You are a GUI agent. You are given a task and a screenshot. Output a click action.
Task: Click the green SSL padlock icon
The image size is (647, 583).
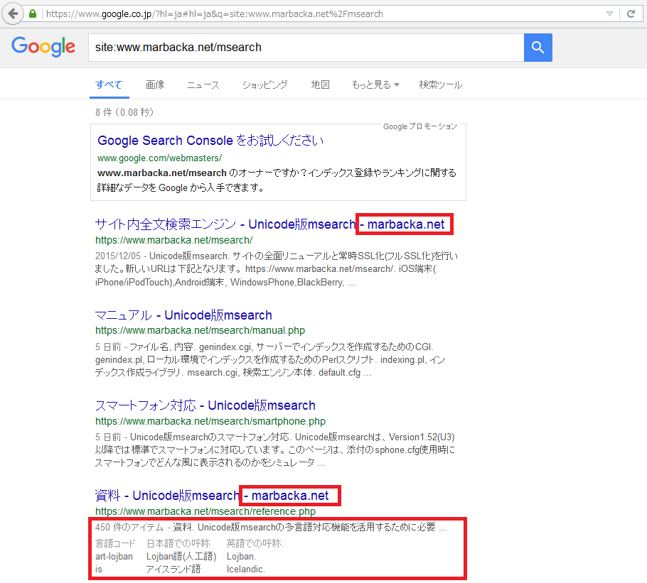coord(33,13)
